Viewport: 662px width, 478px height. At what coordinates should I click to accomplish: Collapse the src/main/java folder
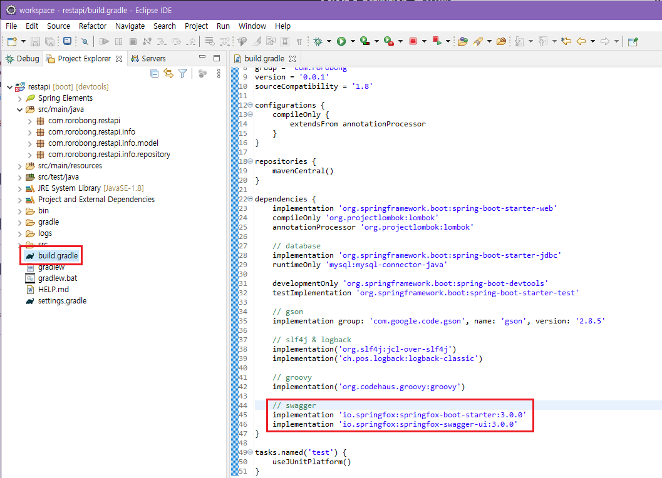(x=20, y=109)
